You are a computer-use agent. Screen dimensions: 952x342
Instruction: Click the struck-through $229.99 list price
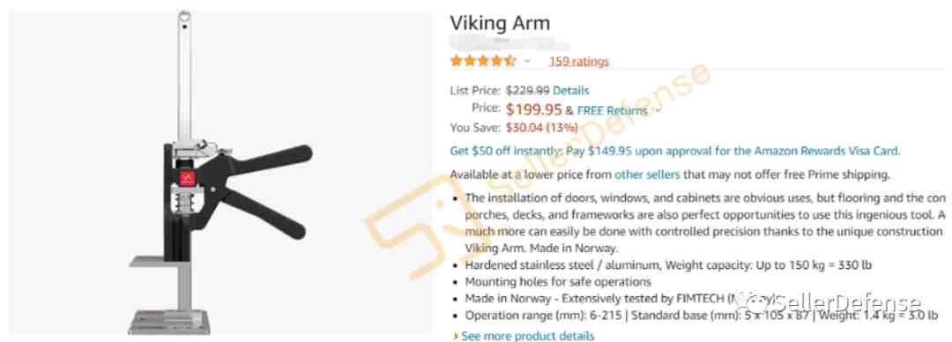point(528,91)
